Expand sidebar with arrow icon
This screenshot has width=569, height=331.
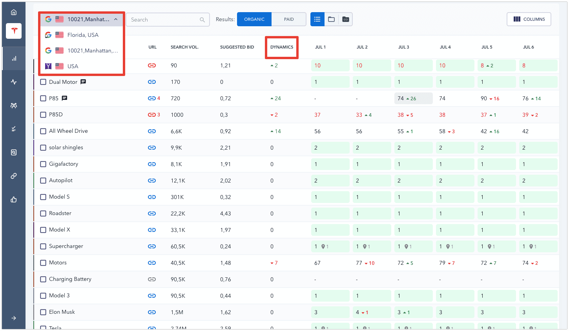14,318
